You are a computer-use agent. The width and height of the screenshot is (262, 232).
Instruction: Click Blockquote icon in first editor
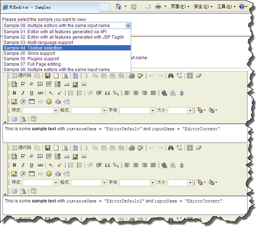coord(107,93)
